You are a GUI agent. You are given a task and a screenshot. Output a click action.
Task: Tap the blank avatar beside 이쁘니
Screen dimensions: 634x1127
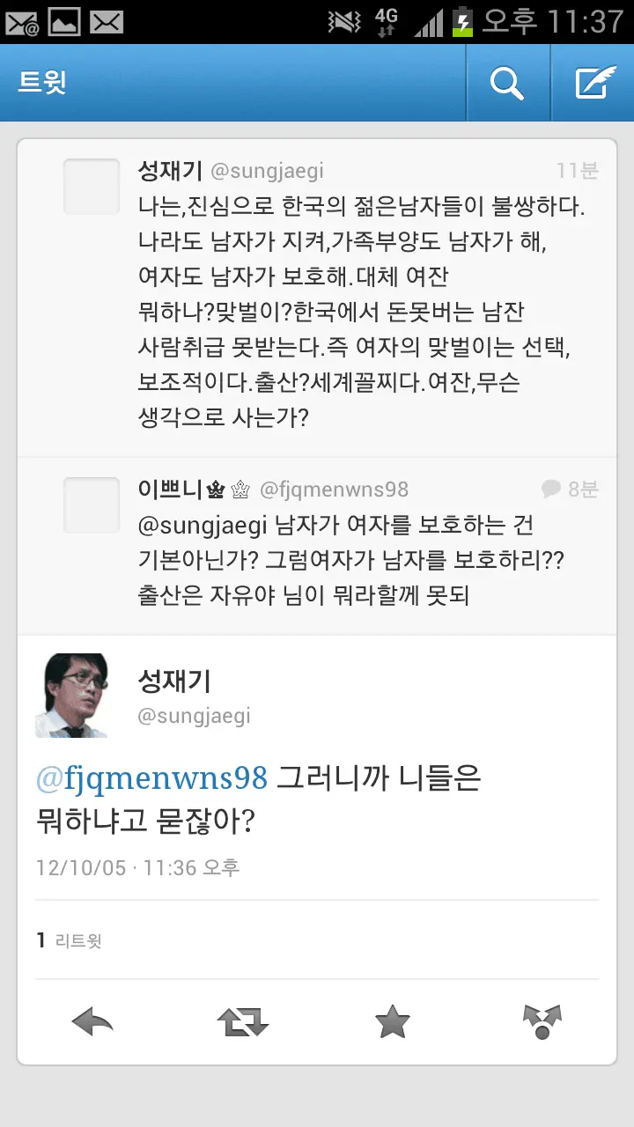point(91,505)
